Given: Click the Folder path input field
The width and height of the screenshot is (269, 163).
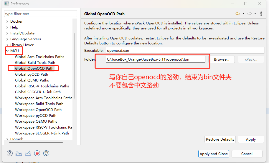Looking at the screenshot, I should pos(156,59).
